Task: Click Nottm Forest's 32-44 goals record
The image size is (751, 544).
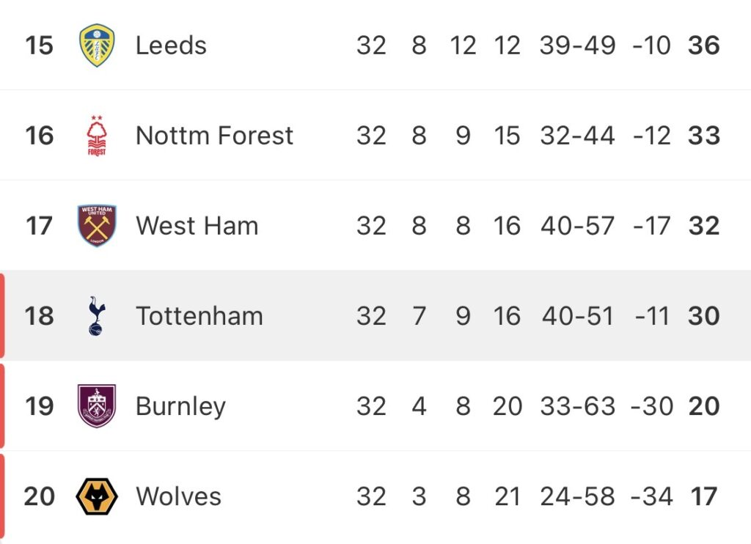Action: click(578, 136)
